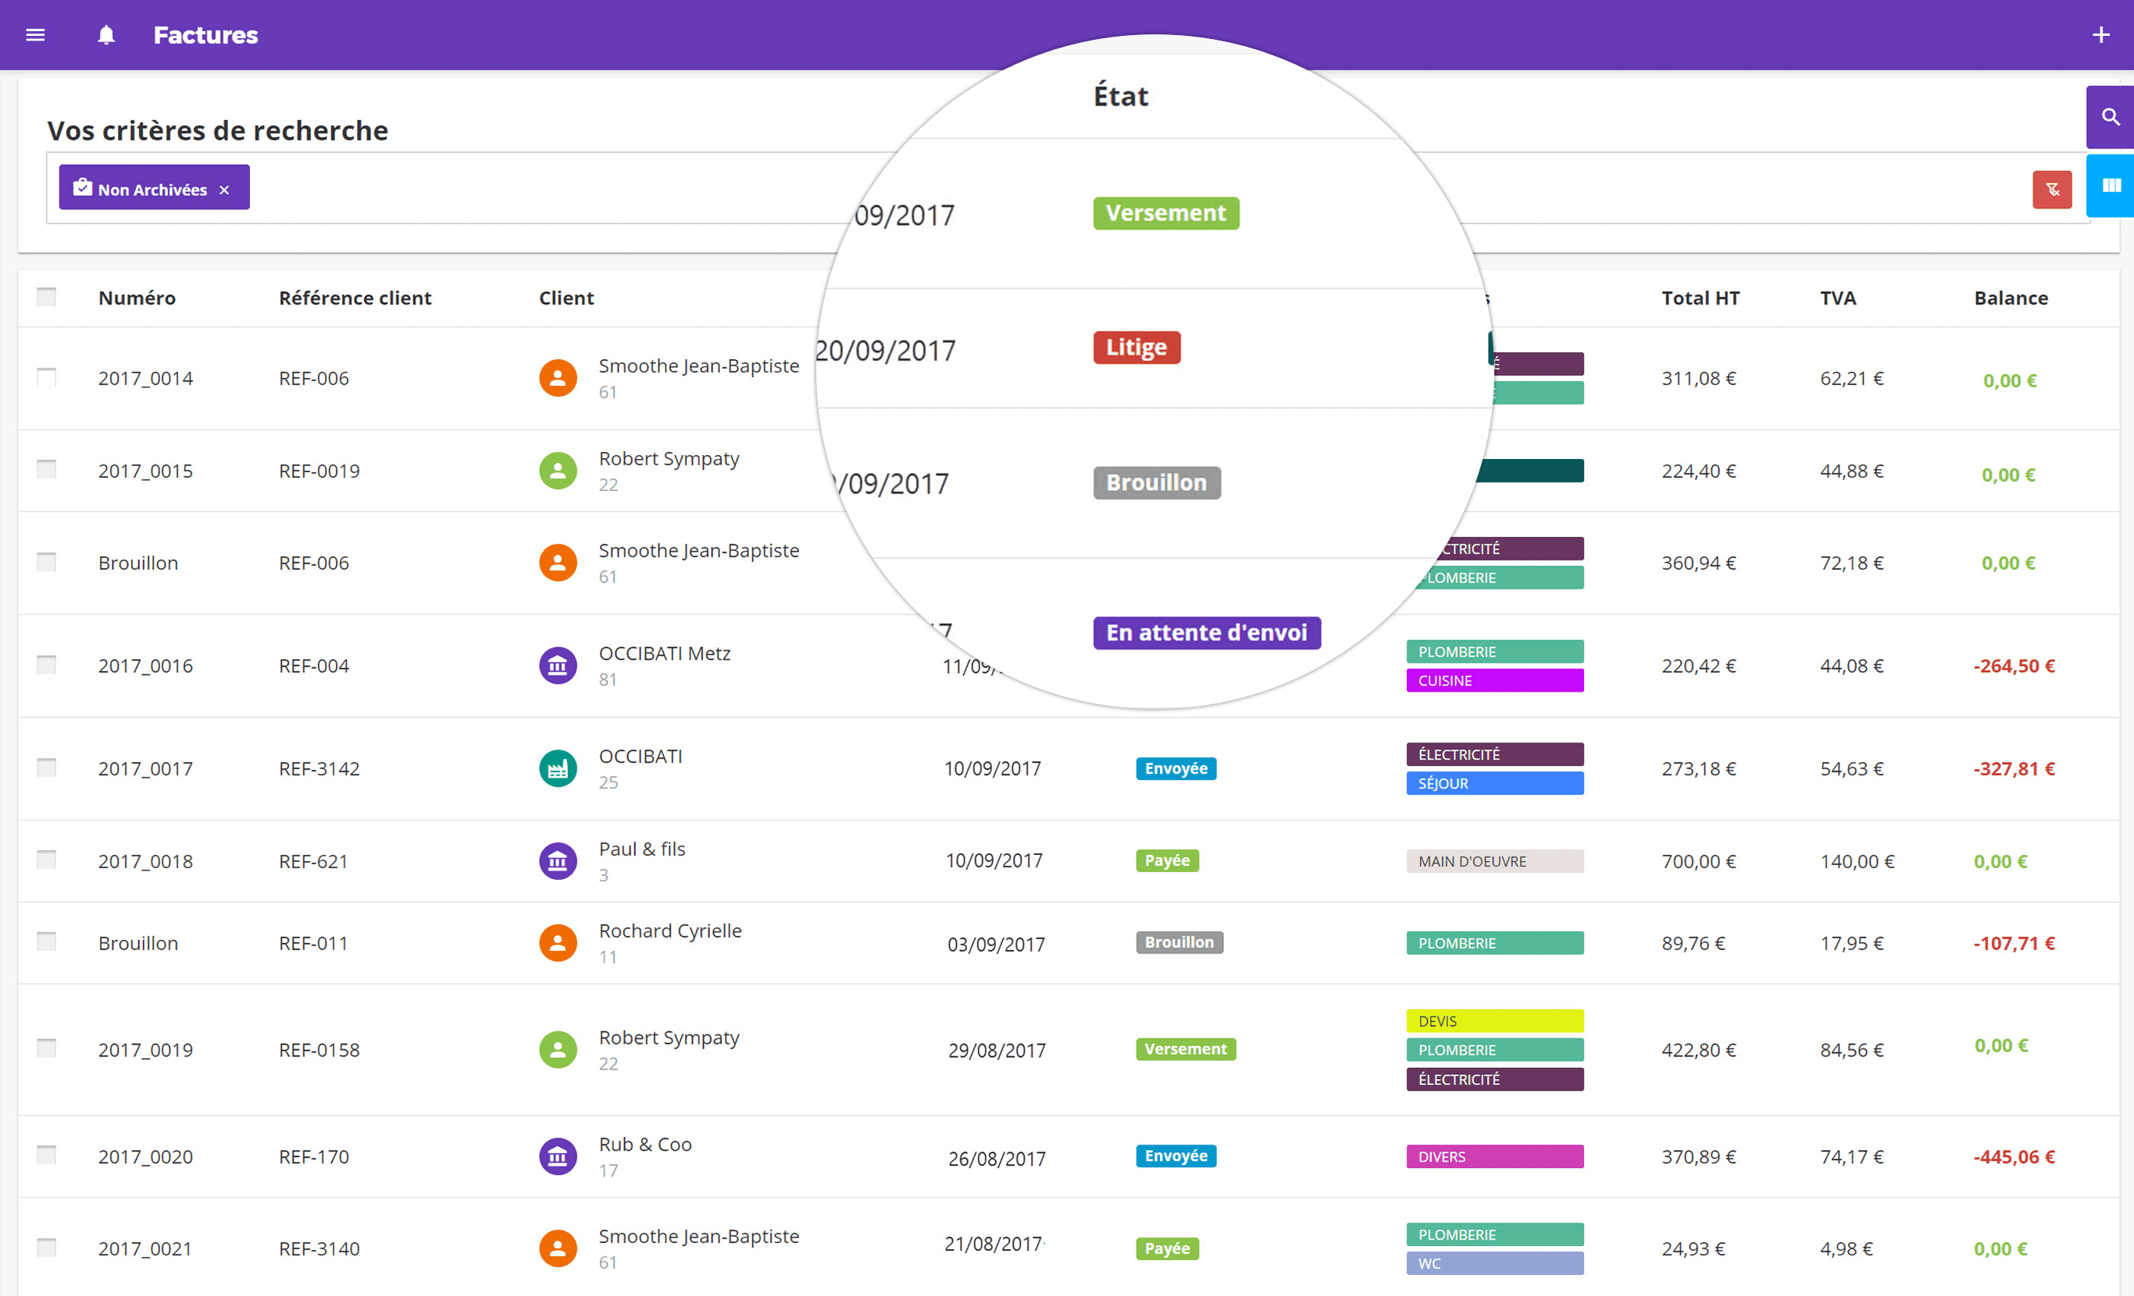Viewport: 2134px width, 1296px height.
Task: Click client avatar for invoice 2017_0014
Action: pyautogui.click(x=558, y=379)
